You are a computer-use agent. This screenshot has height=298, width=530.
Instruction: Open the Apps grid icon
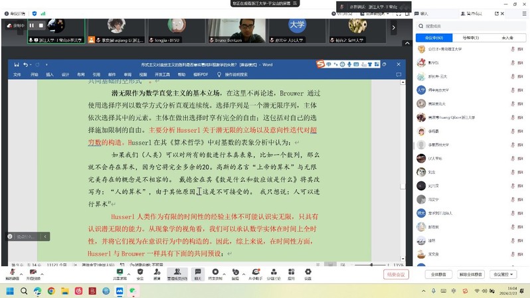coord(291,274)
